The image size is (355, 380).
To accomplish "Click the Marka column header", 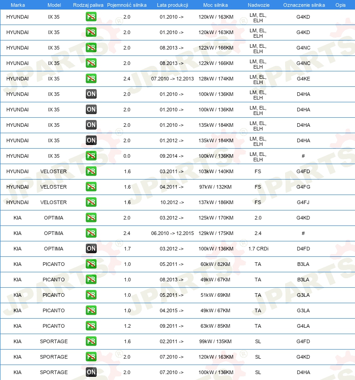I will 18,5.
